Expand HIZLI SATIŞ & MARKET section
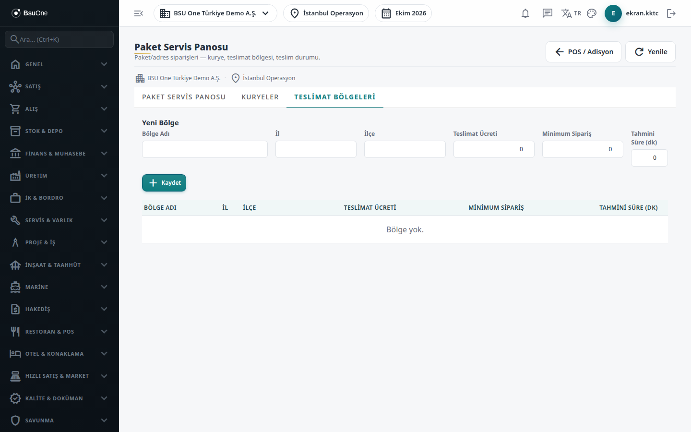Viewport: 691px width, 432px height. click(60, 376)
